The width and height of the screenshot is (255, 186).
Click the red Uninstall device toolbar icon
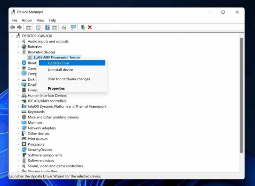tap(90, 27)
